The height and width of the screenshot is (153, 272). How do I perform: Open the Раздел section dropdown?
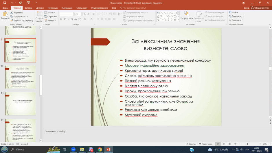click(x=50, y=21)
